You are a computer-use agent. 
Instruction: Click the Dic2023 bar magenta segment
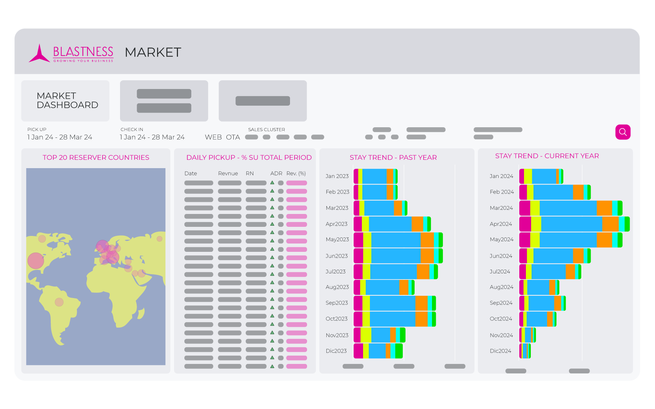[x=358, y=351]
